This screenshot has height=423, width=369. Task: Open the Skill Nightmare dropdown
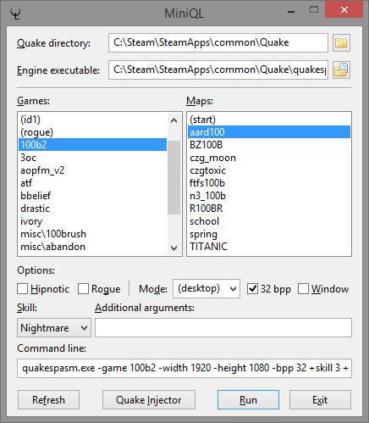tap(54, 328)
